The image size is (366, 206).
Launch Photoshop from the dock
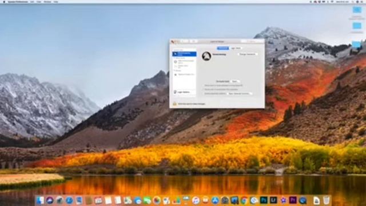[264, 200]
